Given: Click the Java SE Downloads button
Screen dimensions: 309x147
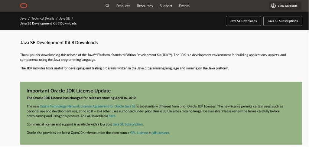Looking at the screenshot, I should click(x=243, y=21).
